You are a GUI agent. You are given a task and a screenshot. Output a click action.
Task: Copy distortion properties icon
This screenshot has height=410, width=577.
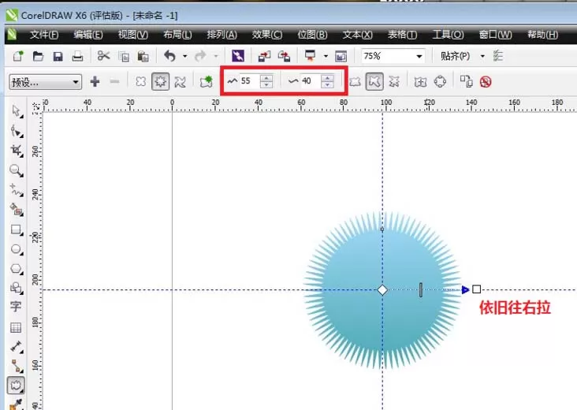[466, 81]
